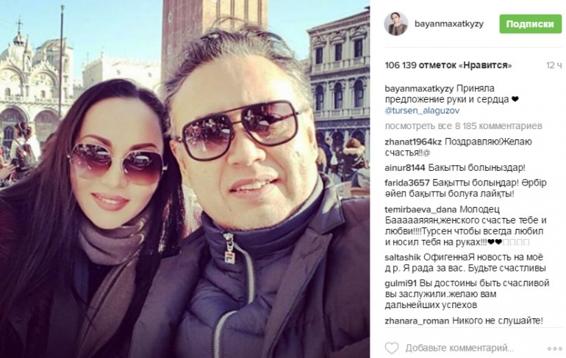Open zhanat1964kz commenter profile
This screenshot has height=358, width=566.
click(413, 142)
